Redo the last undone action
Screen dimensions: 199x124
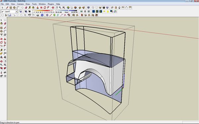point(33,15)
